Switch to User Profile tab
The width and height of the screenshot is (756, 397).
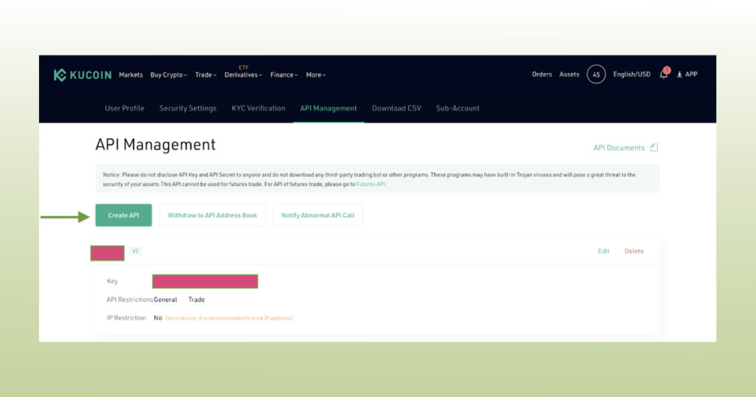tap(124, 108)
